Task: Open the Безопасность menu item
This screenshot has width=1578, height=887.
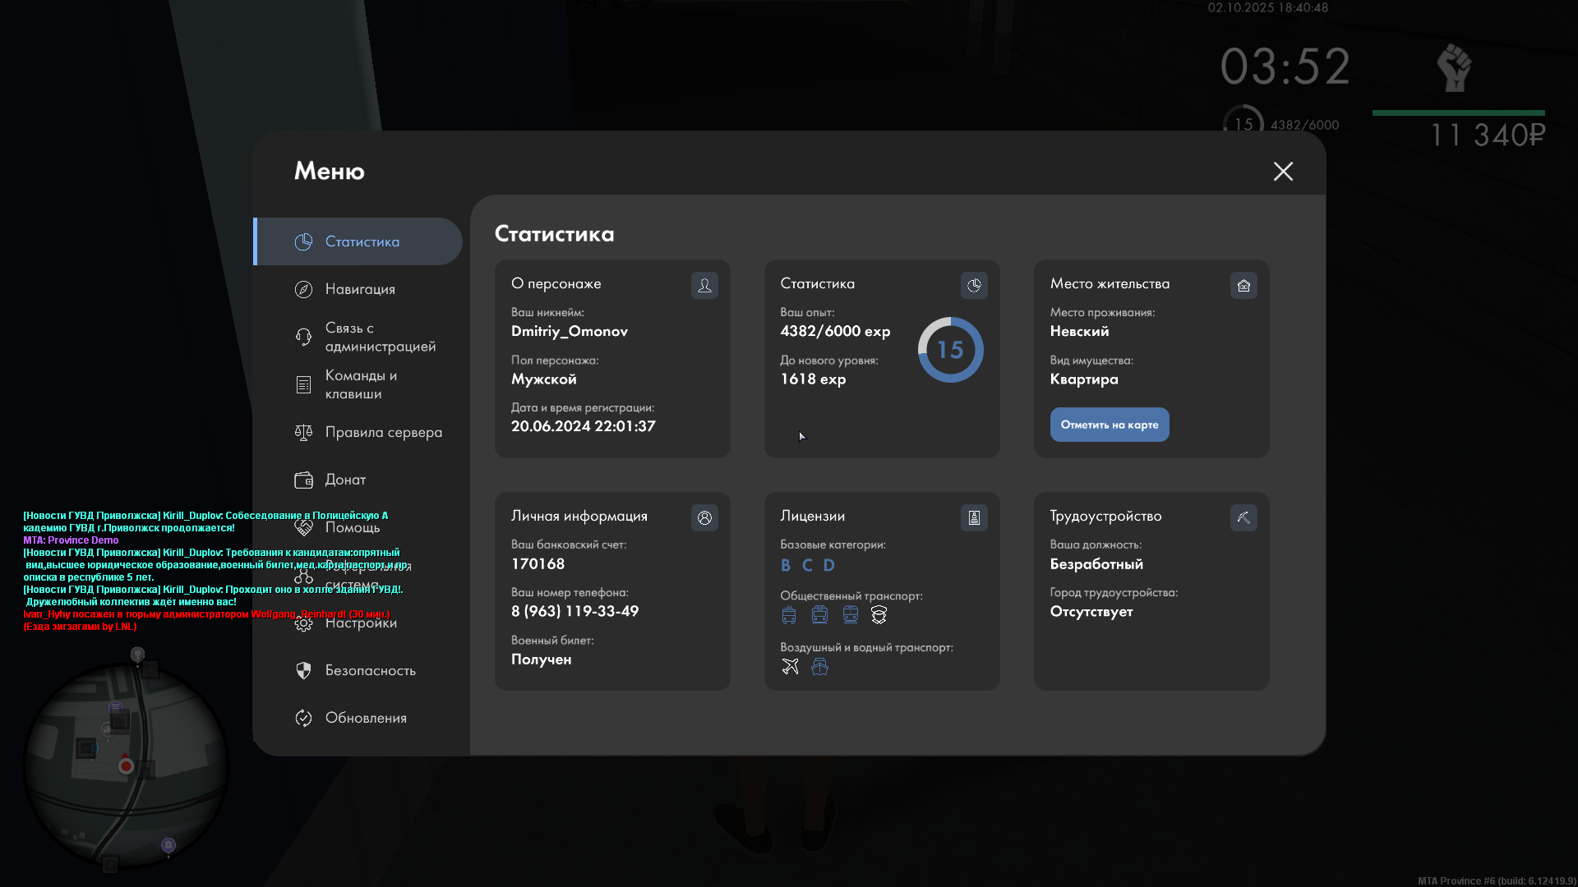Action: click(370, 670)
